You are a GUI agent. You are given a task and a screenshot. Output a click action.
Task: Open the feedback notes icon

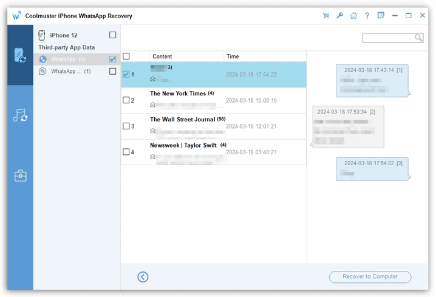click(381, 15)
